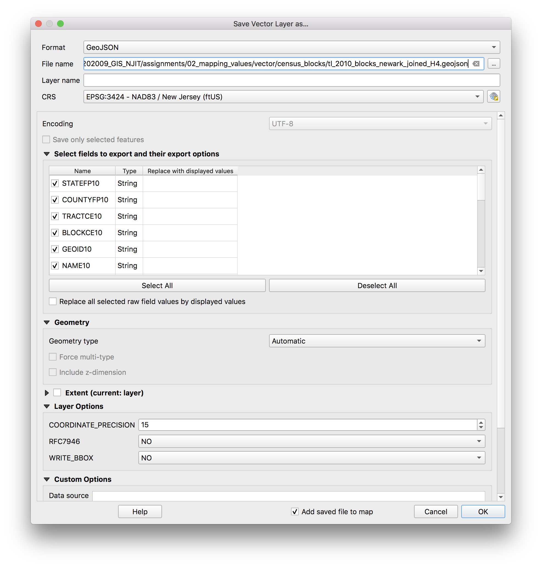The image size is (542, 568).
Task: Open the Format GeoJSON dropdown
Action: click(x=292, y=47)
